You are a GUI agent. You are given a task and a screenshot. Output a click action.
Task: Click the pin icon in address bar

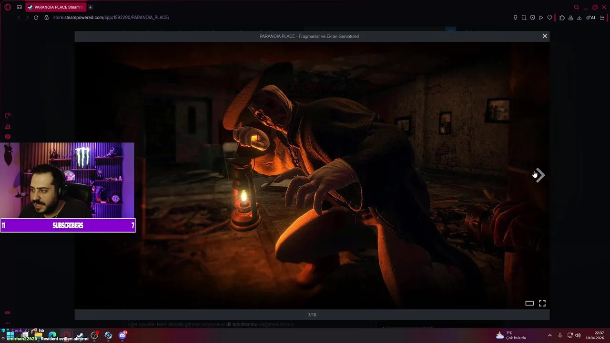pos(515,18)
